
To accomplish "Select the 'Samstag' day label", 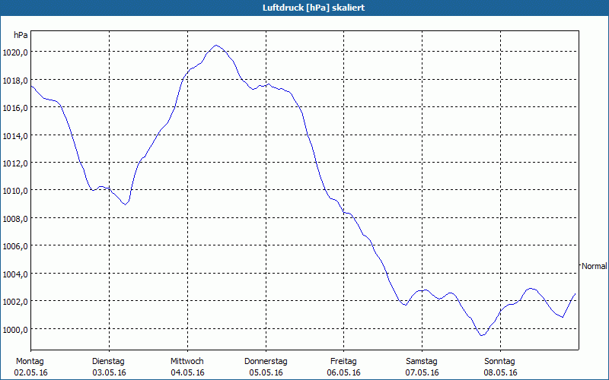I will pyautogui.click(x=422, y=362).
